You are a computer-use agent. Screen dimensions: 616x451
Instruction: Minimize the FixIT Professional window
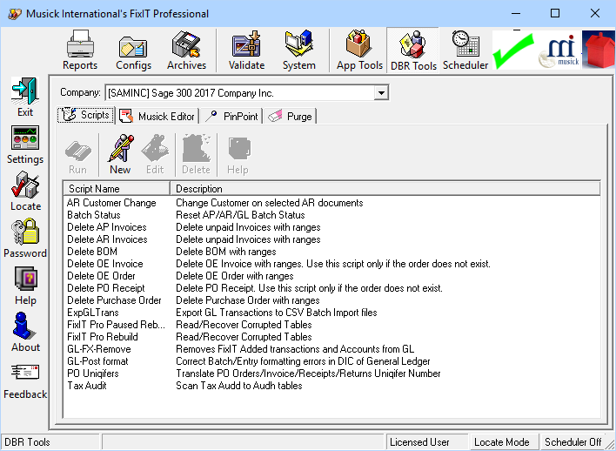pos(516,14)
